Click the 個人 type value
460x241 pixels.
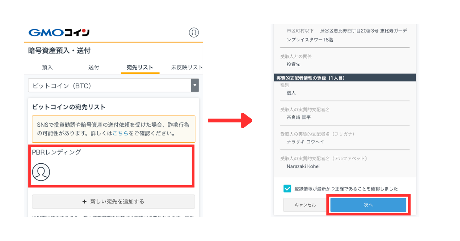click(291, 93)
